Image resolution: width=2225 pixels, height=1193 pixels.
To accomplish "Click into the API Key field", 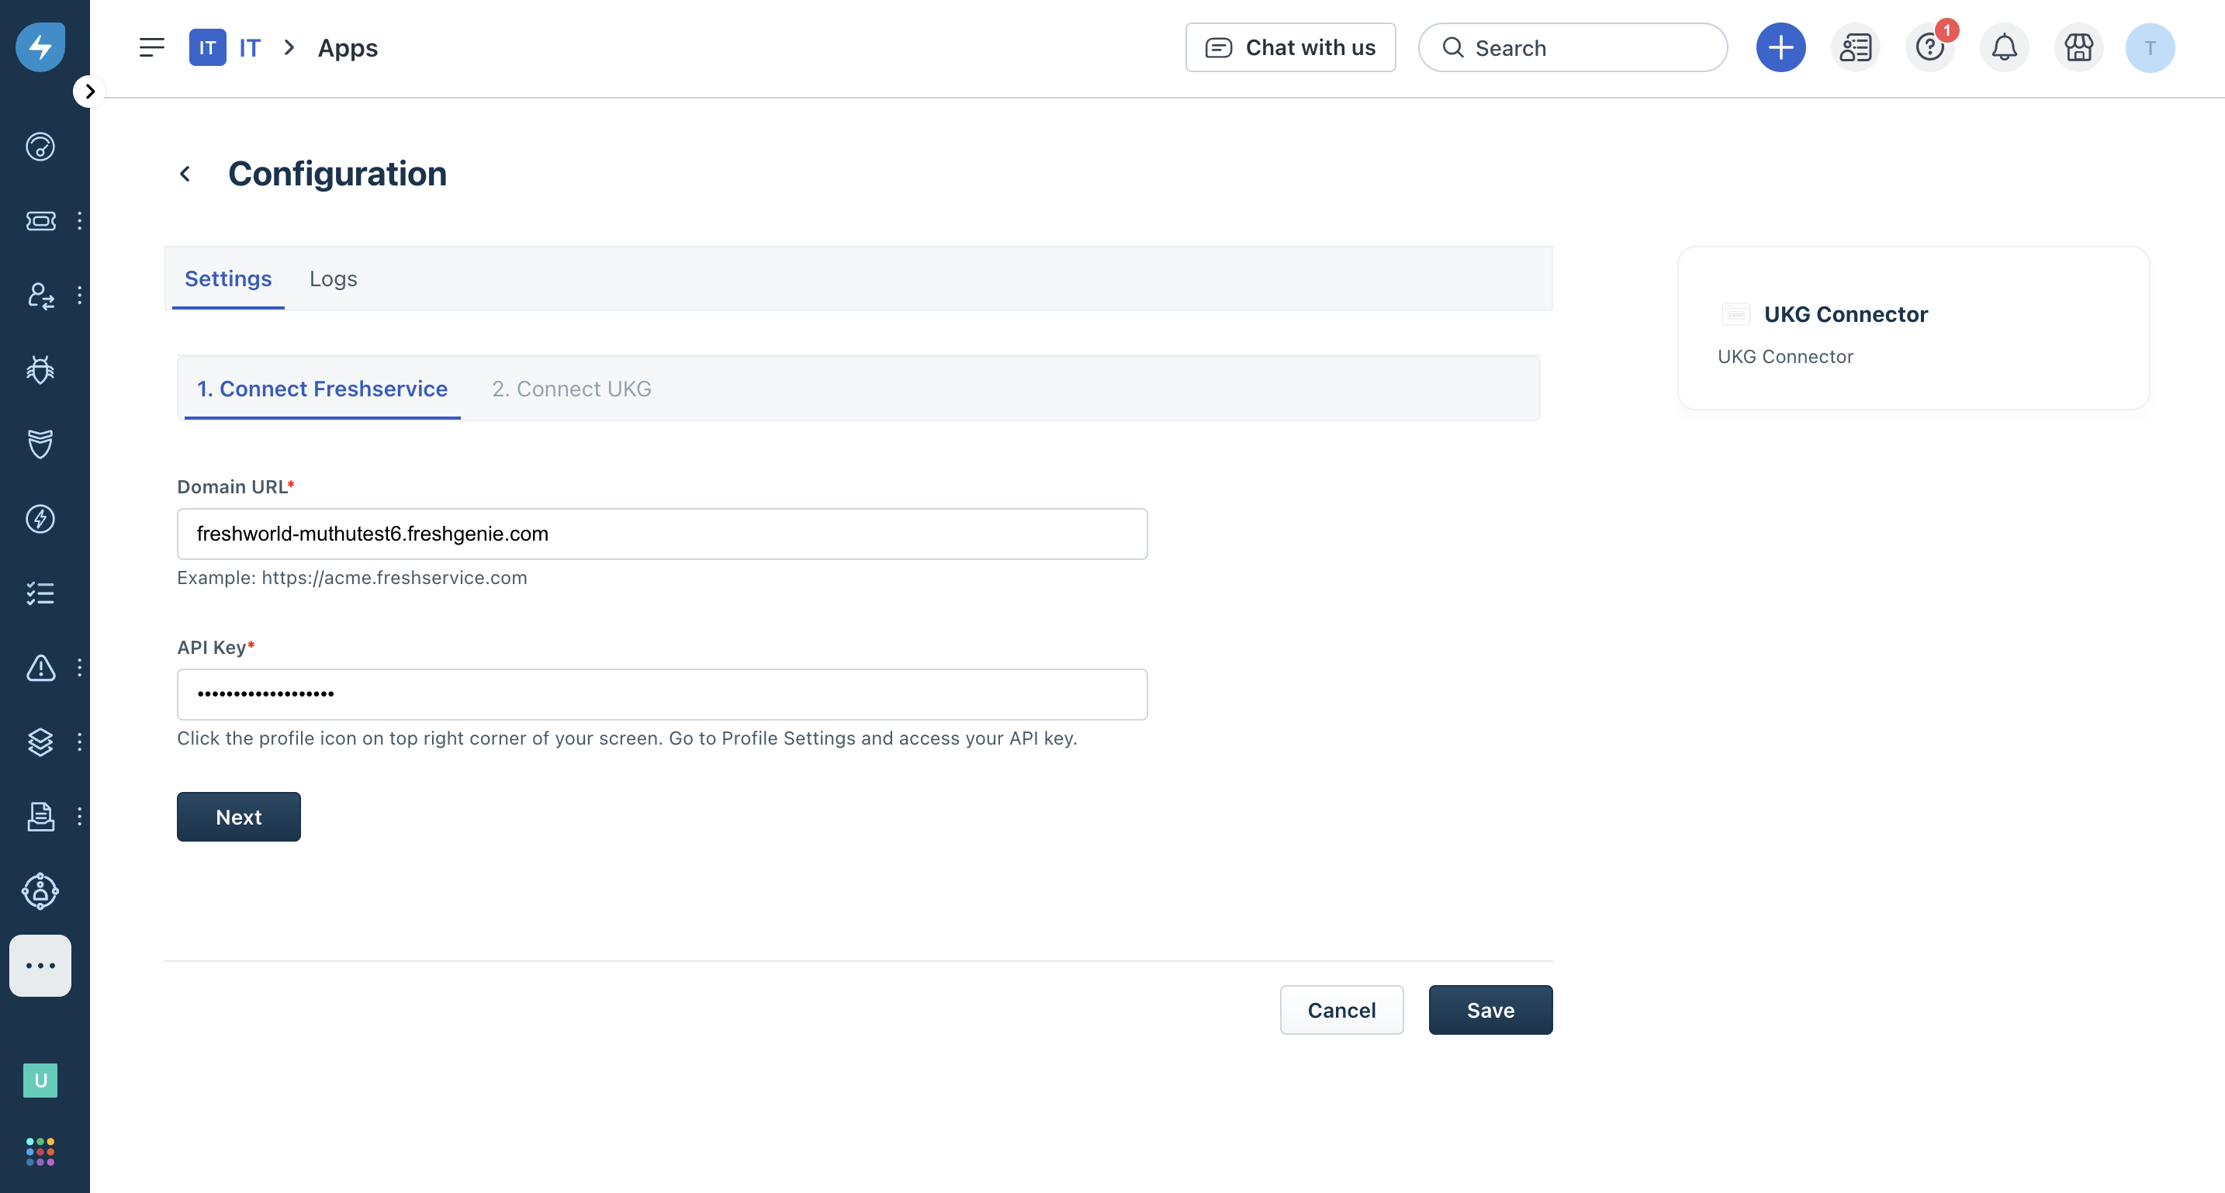I will tap(662, 694).
